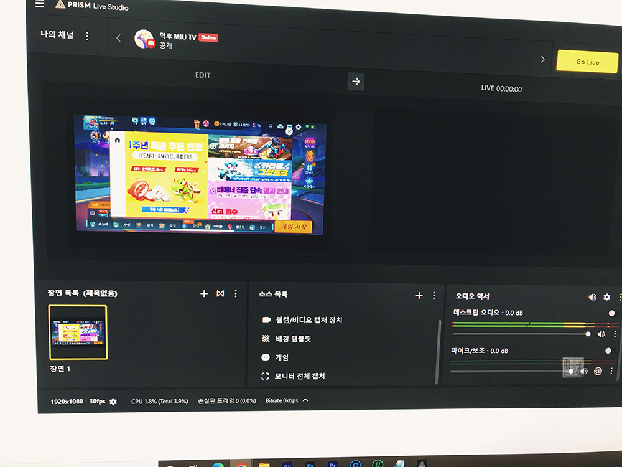Open the audio mixer settings gear
This screenshot has width=622, height=467.
[x=606, y=296]
